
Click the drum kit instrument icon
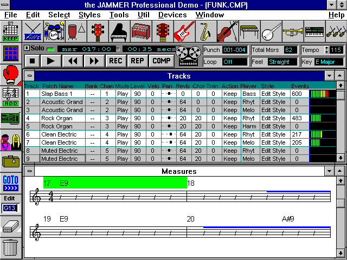point(54,32)
